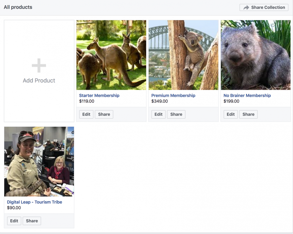Open the Starter Membership product link

click(99, 95)
